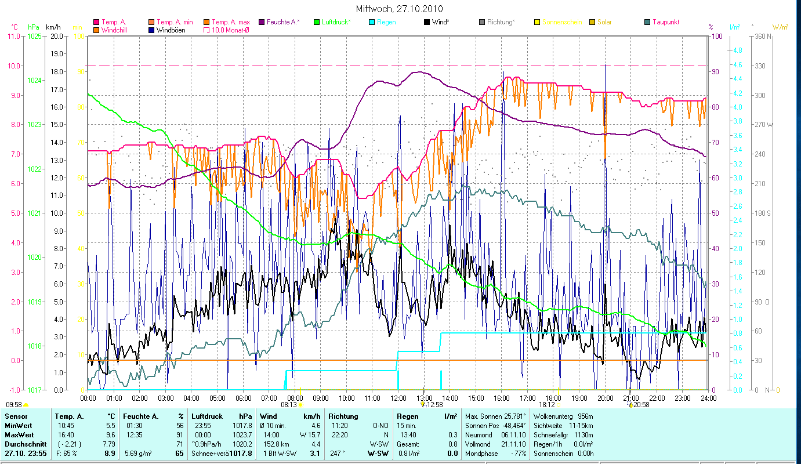
Task: Click the 20:00 mark on time axis
Action: click(605, 398)
